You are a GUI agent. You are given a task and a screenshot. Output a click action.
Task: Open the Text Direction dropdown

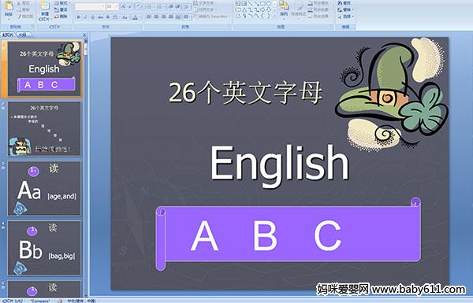coord(206,3)
